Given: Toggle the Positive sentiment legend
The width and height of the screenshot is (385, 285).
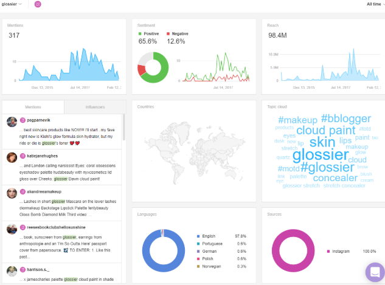Looking at the screenshot, I should coord(149,34).
